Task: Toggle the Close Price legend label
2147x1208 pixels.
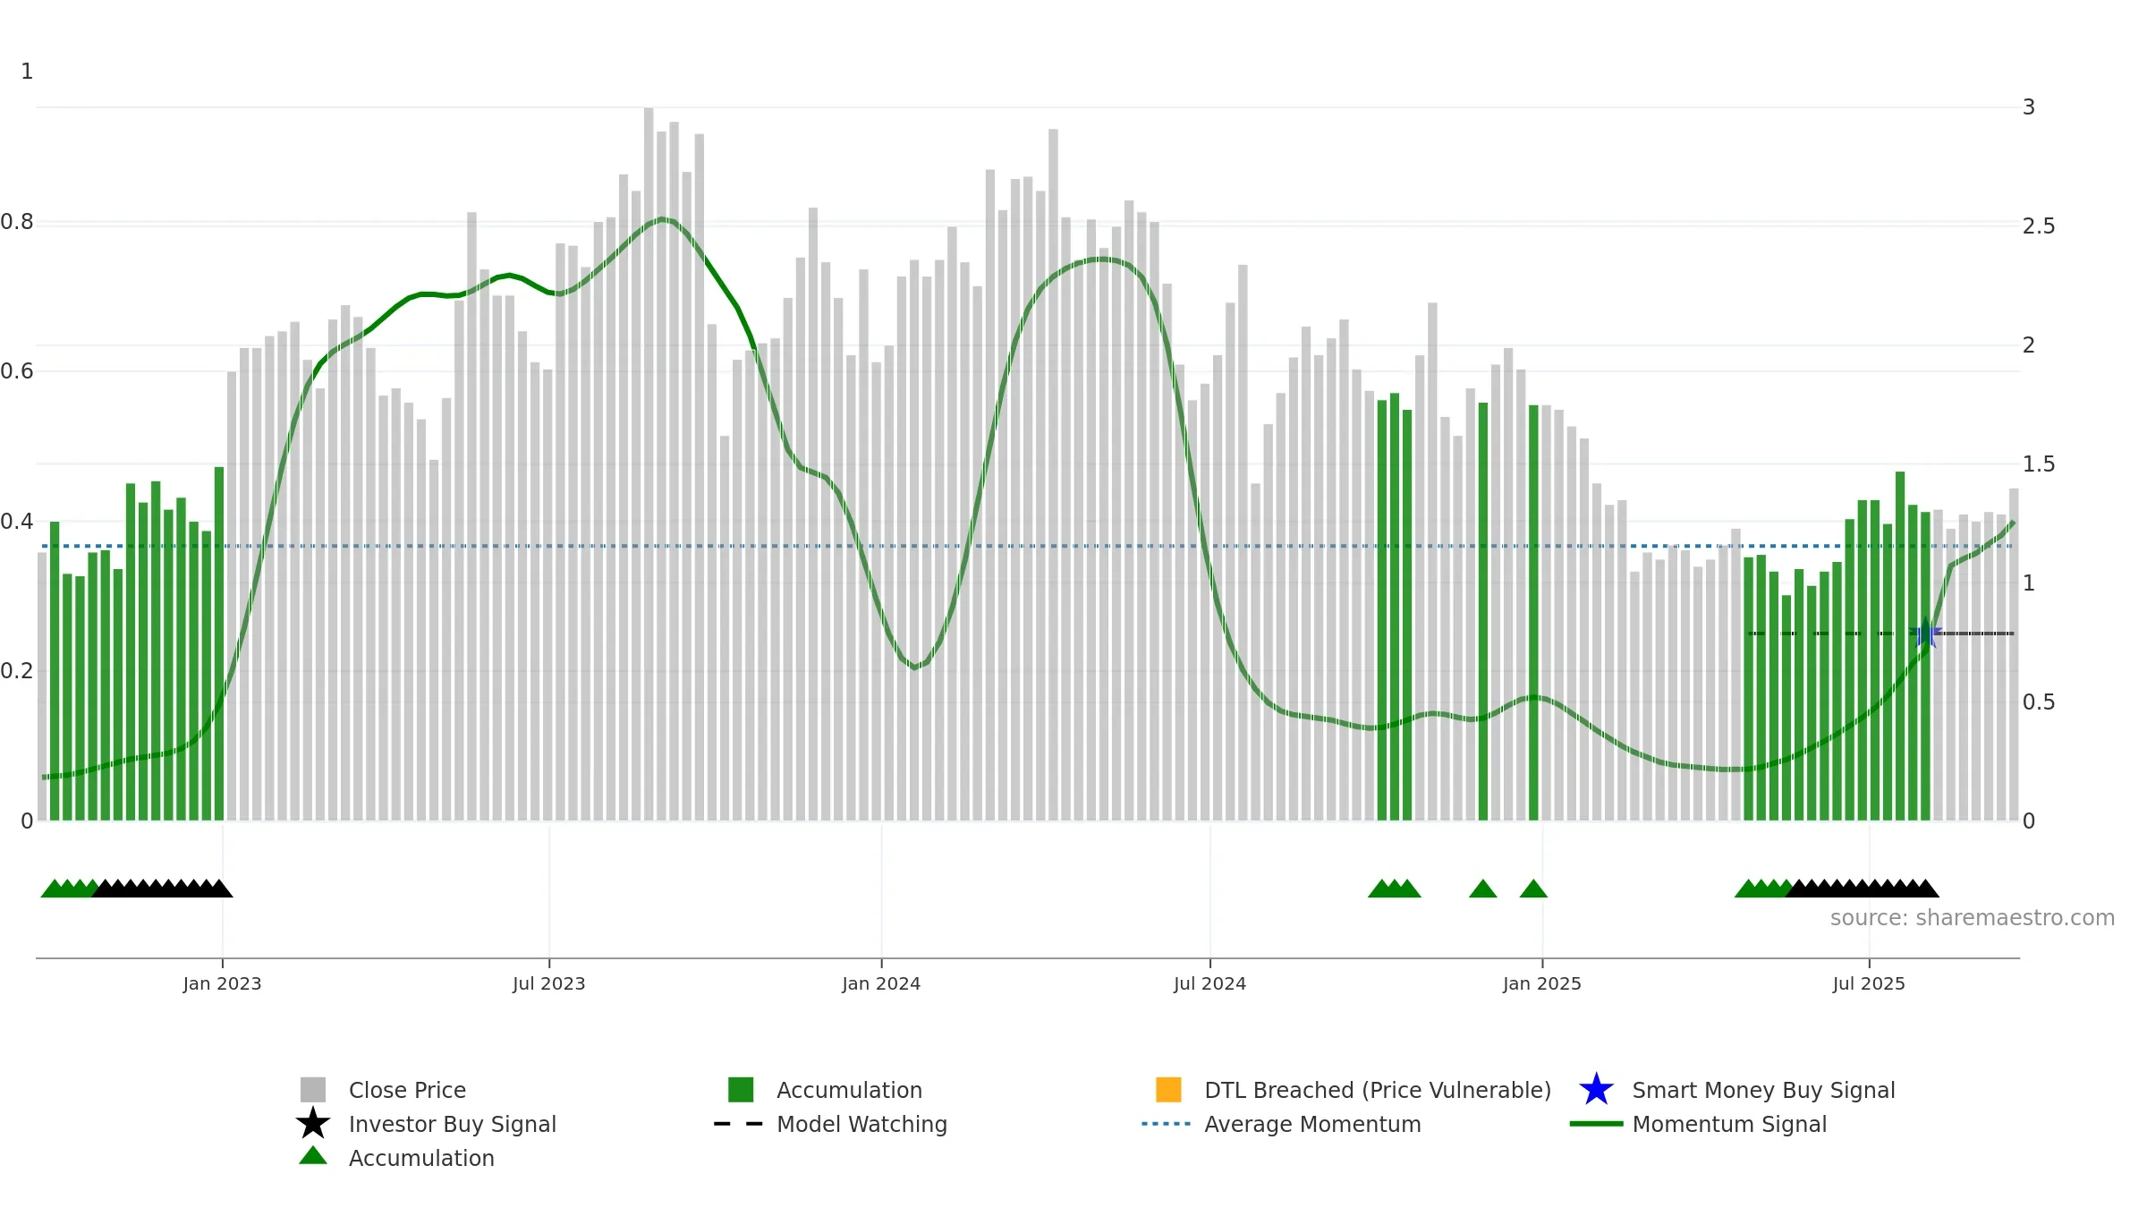Action: 407,1090
